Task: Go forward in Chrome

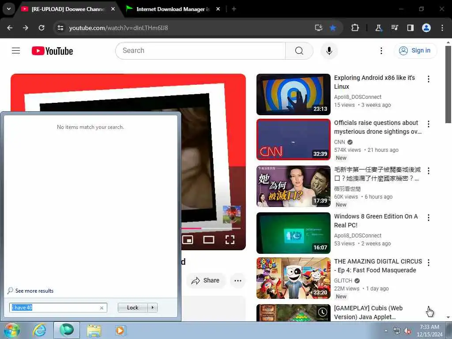Action: pyautogui.click(x=26, y=28)
